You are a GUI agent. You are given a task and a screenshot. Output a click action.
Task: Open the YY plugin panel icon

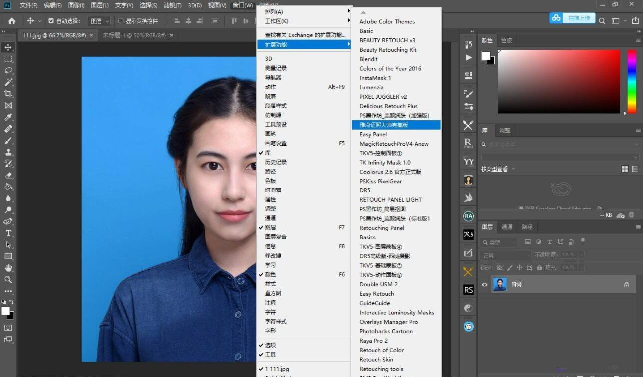pyautogui.click(x=468, y=161)
